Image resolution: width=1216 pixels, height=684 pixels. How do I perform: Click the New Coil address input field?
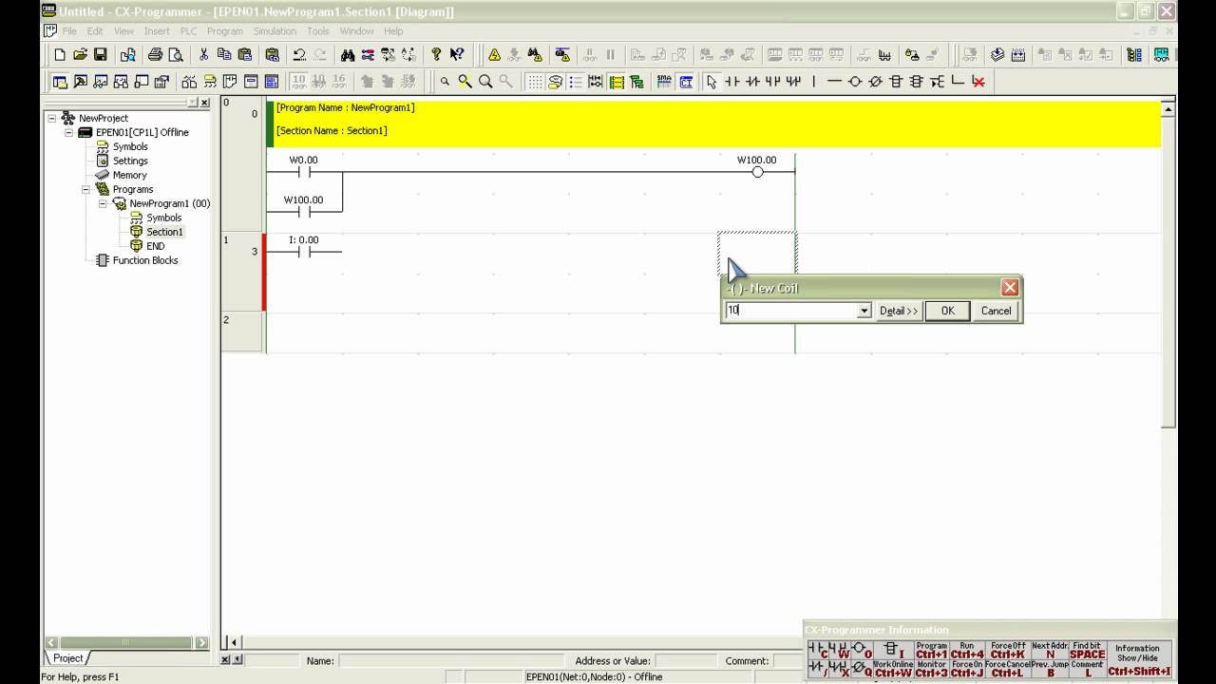point(790,311)
